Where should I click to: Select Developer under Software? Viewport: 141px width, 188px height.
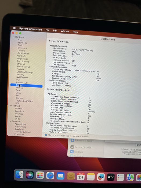tap(19, 129)
